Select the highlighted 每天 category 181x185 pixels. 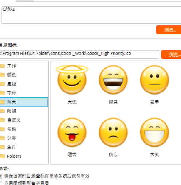(24, 102)
